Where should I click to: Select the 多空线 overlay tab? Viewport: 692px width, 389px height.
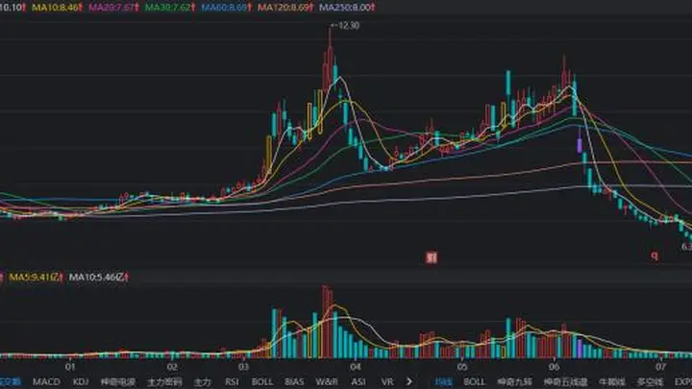click(650, 382)
